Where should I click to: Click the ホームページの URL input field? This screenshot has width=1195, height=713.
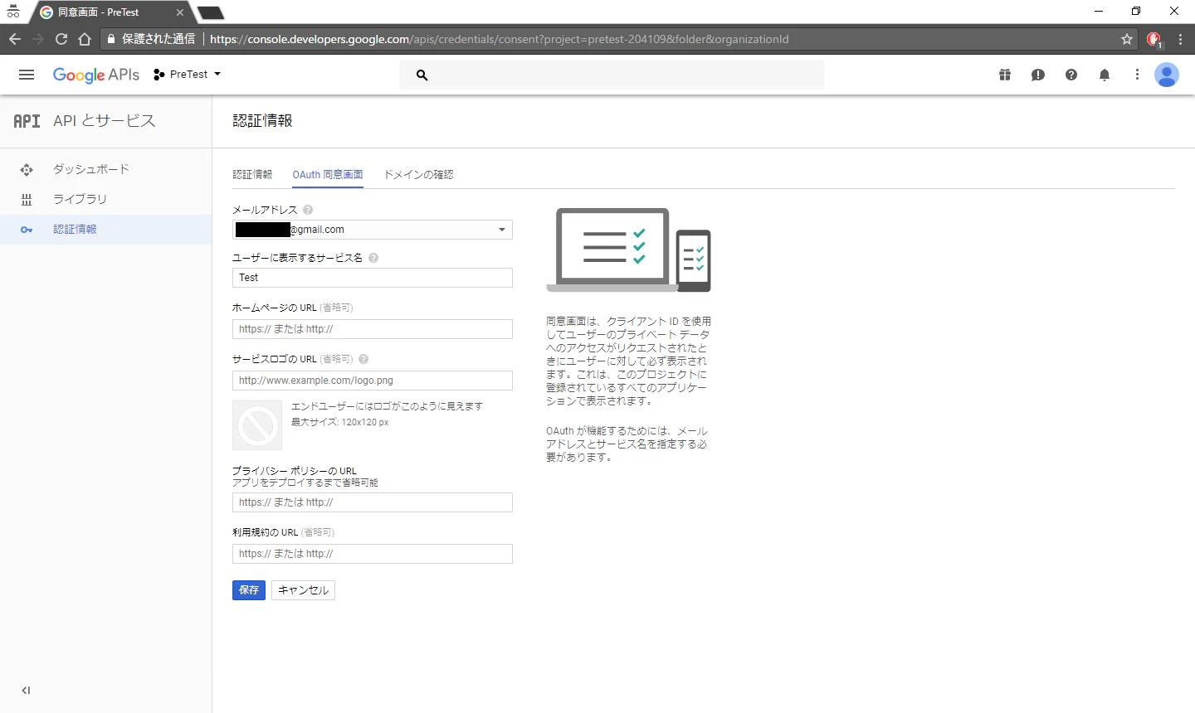(x=373, y=329)
